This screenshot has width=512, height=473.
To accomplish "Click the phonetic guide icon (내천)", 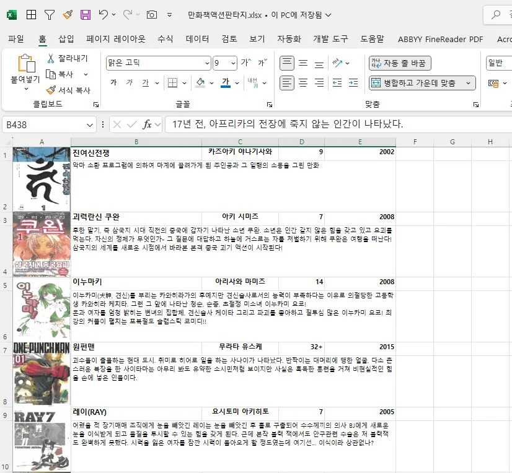I will click(253, 82).
